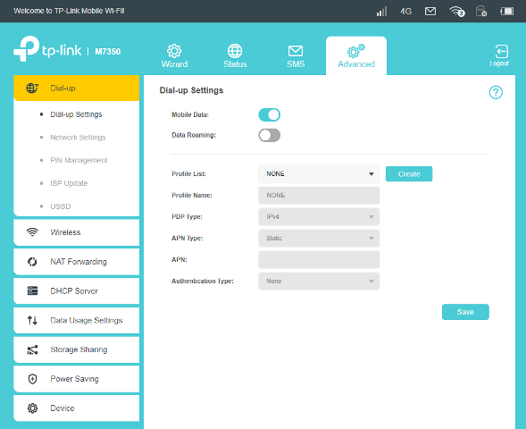
Task: Click the DHCP Server rack icon
Action: coord(32,290)
